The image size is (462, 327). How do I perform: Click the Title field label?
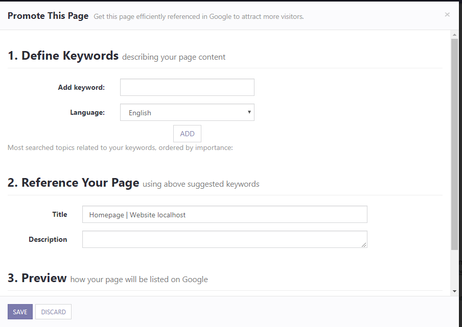60,214
